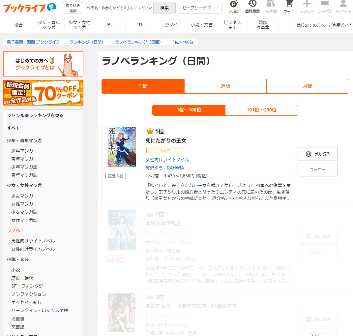Screen dimensions: 353x336
Task: Open the 来店pt points icon
Action: click(234, 7)
